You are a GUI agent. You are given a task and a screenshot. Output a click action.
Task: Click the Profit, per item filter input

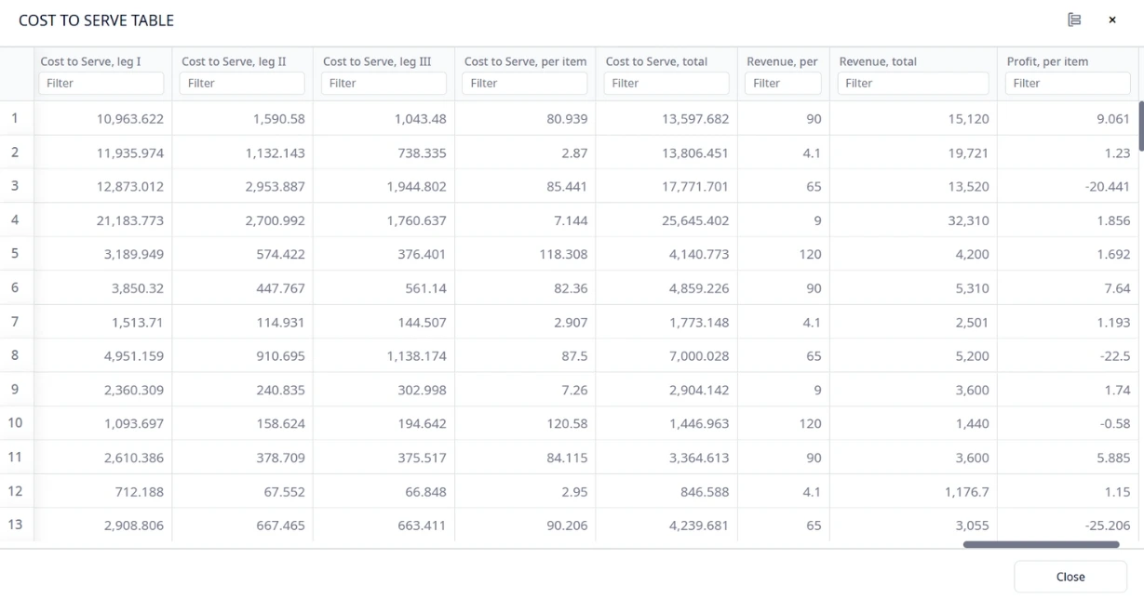click(1068, 83)
